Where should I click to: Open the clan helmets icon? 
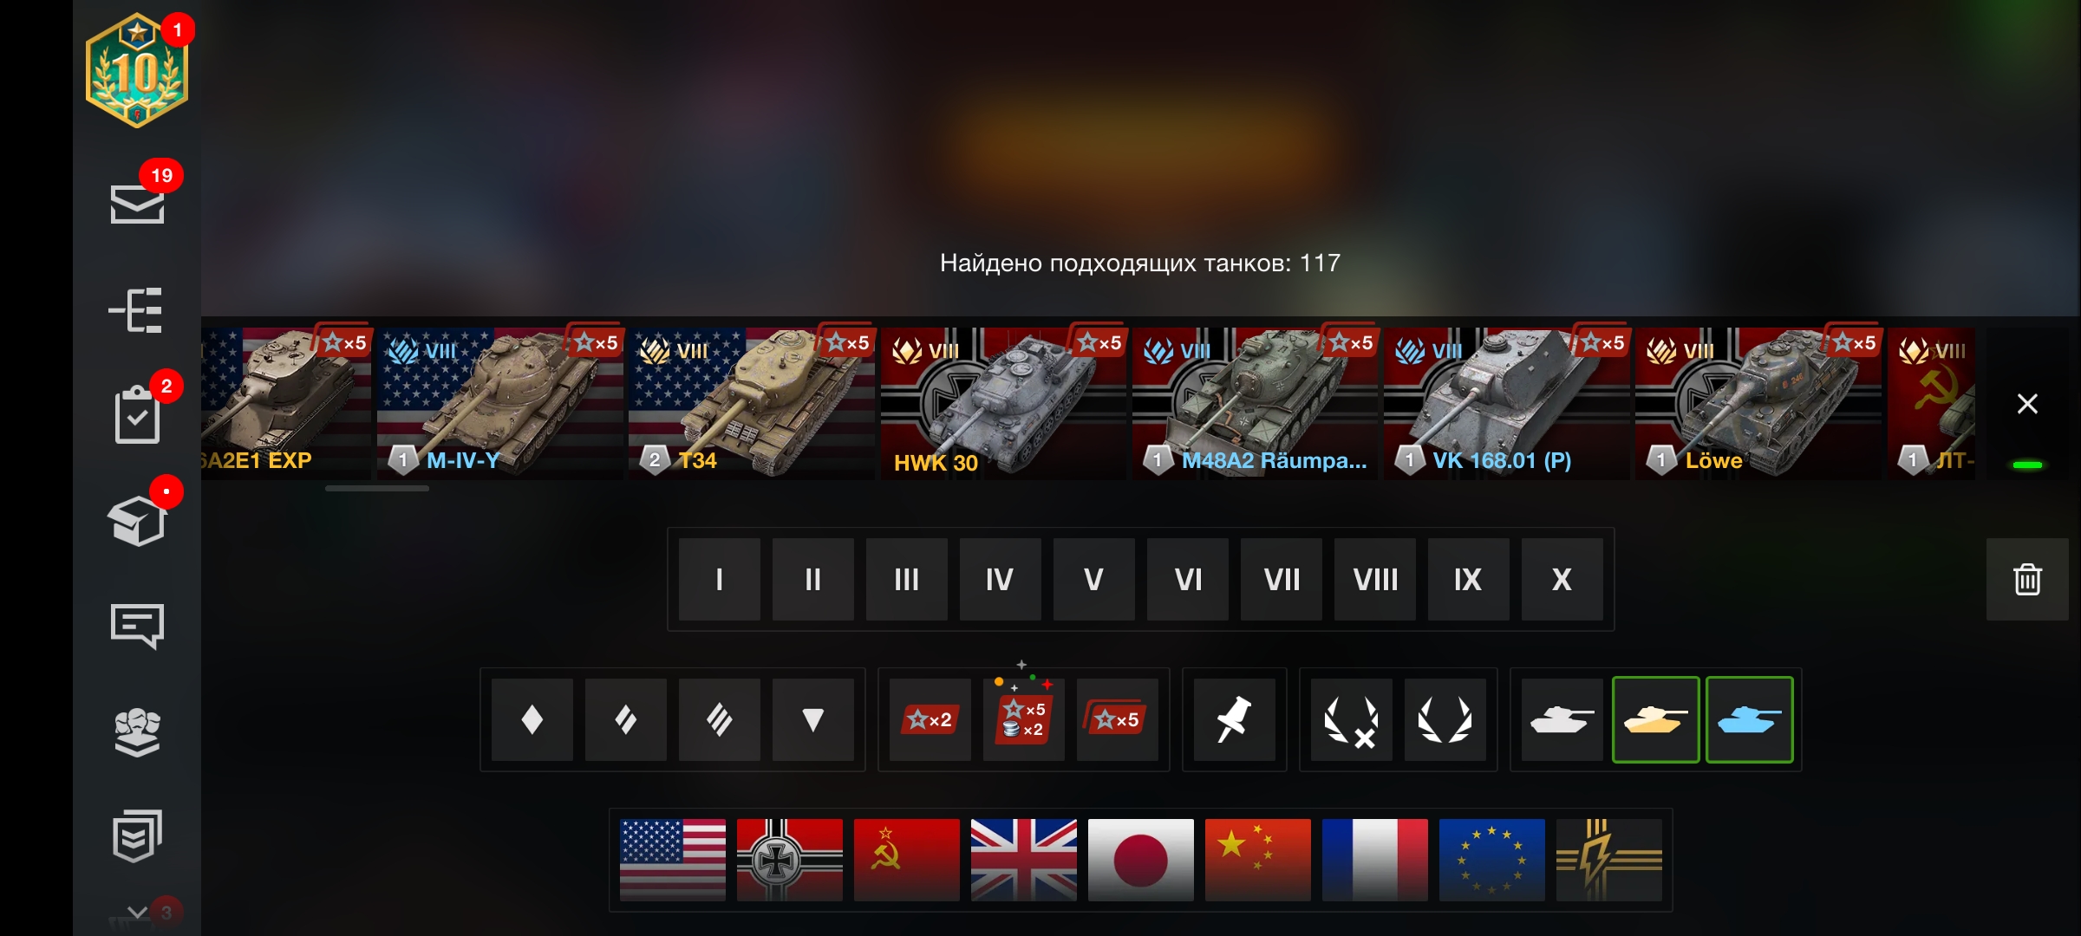(137, 732)
